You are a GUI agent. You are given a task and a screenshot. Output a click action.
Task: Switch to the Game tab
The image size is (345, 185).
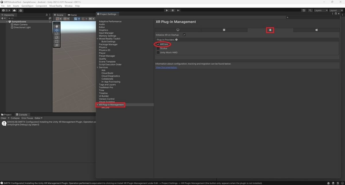(72, 15)
